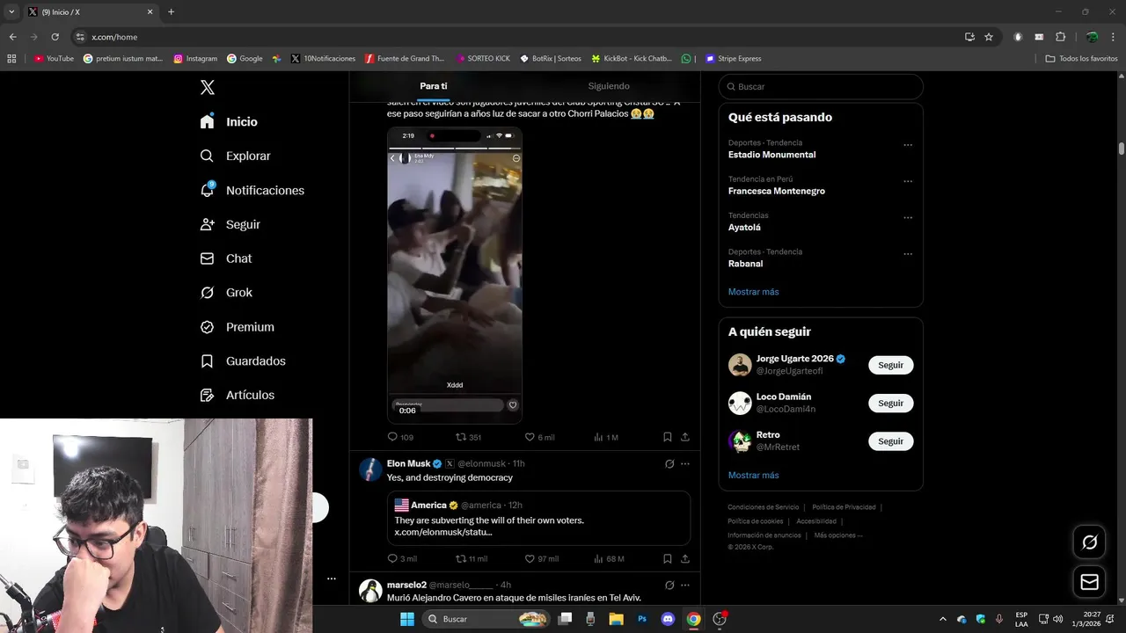The image size is (1126, 633).
Task: Open more options for Estadio Monumental trend
Action: 908,145
